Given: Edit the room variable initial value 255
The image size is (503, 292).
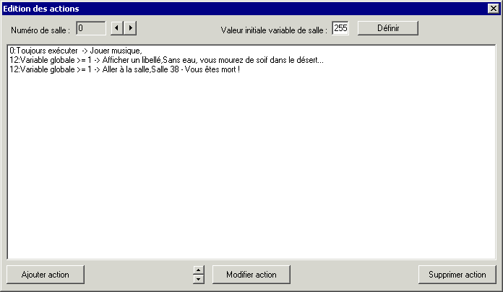Looking at the screenshot, I should [340, 28].
